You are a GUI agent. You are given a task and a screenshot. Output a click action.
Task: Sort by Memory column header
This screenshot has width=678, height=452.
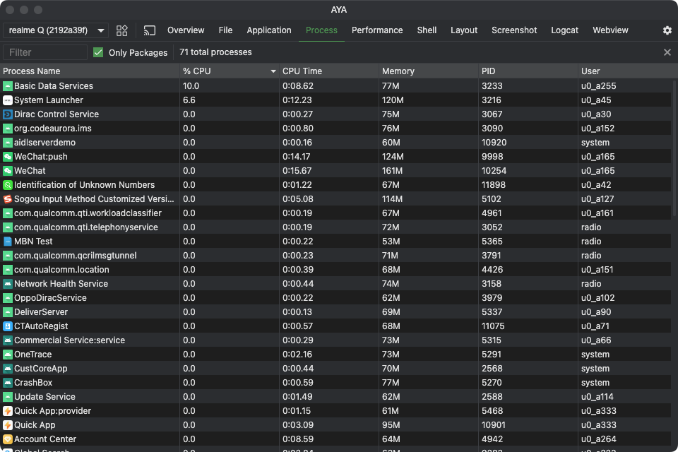429,71
